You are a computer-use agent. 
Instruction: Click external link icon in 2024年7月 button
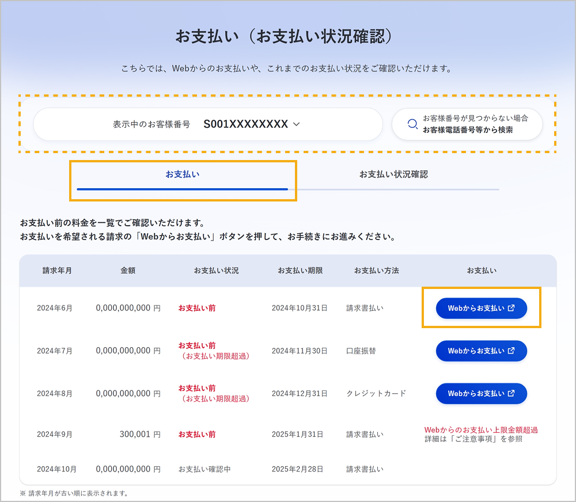[511, 351]
